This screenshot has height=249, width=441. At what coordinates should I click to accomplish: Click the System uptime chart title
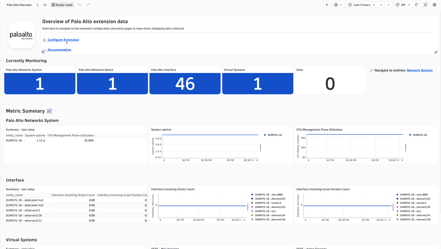[x=161, y=130]
